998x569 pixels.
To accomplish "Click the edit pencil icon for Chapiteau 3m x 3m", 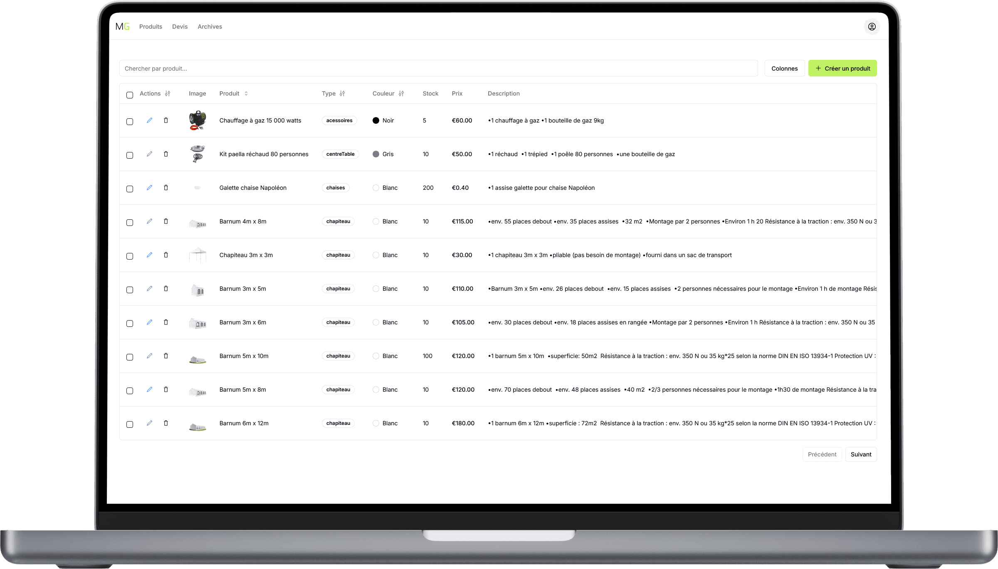I will pos(149,255).
